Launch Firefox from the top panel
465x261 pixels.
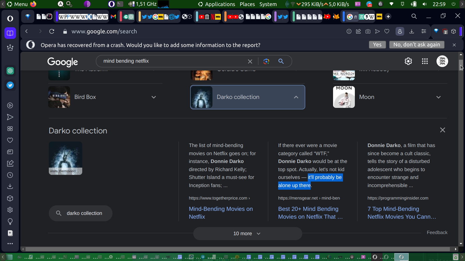33,4
